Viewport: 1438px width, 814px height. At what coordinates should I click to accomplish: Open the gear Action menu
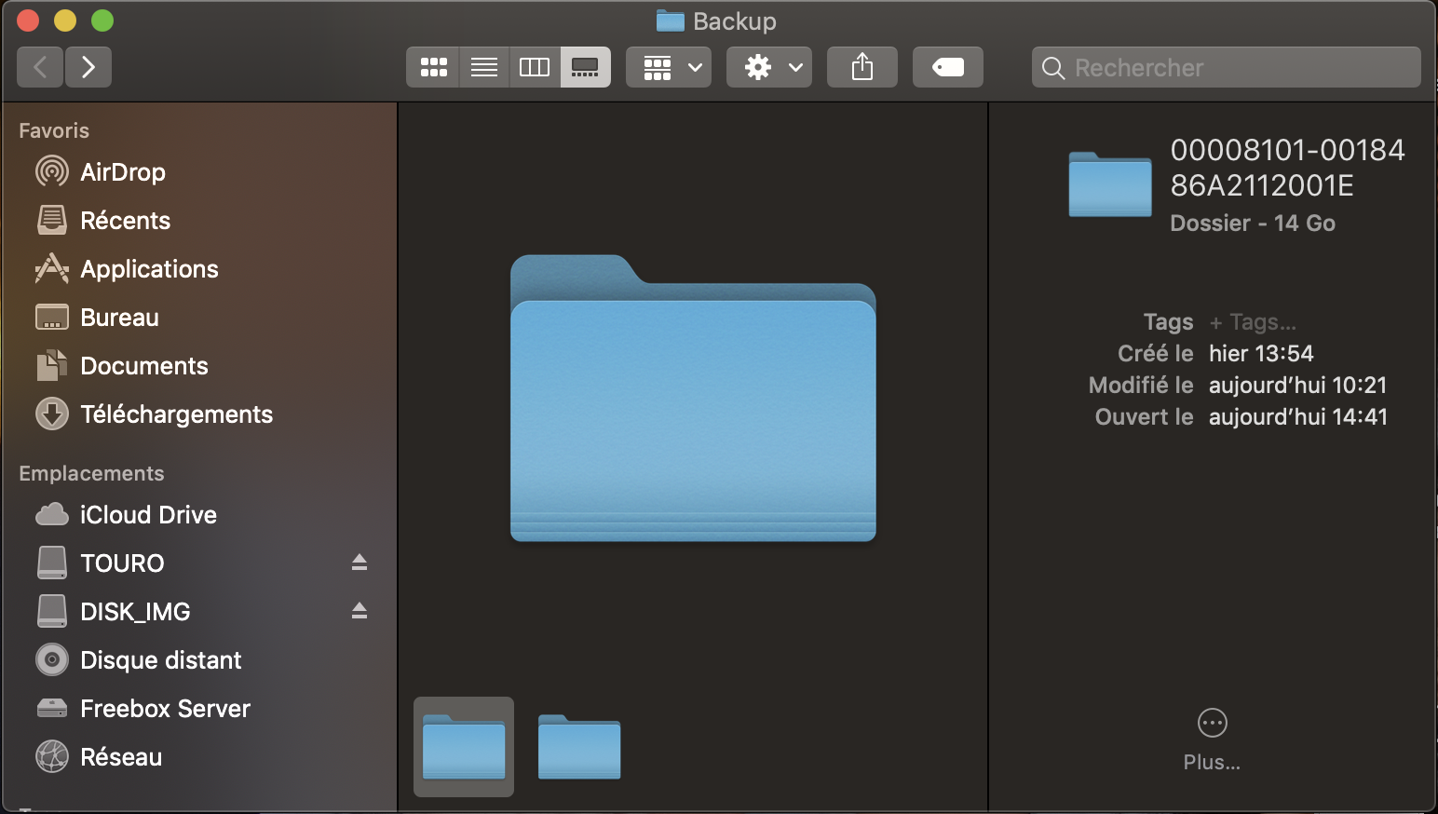[x=768, y=67]
